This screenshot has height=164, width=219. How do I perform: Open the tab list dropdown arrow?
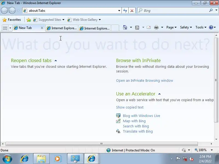coord(10,28)
